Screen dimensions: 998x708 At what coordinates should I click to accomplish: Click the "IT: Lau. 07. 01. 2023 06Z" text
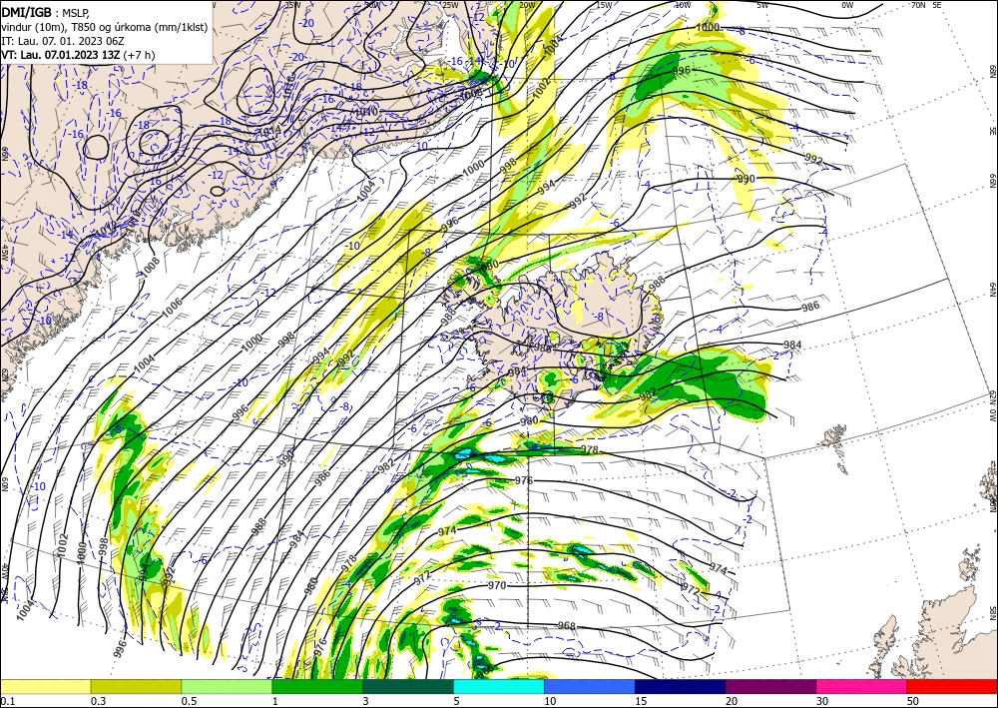pyautogui.click(x=62, y=41)
